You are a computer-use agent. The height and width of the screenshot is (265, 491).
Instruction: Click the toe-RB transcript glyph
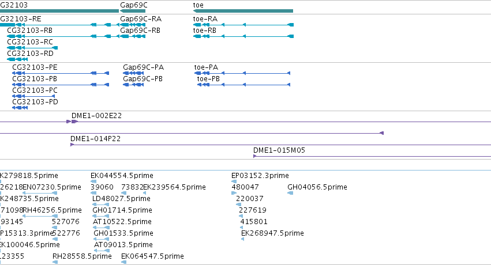click(243, 36)
